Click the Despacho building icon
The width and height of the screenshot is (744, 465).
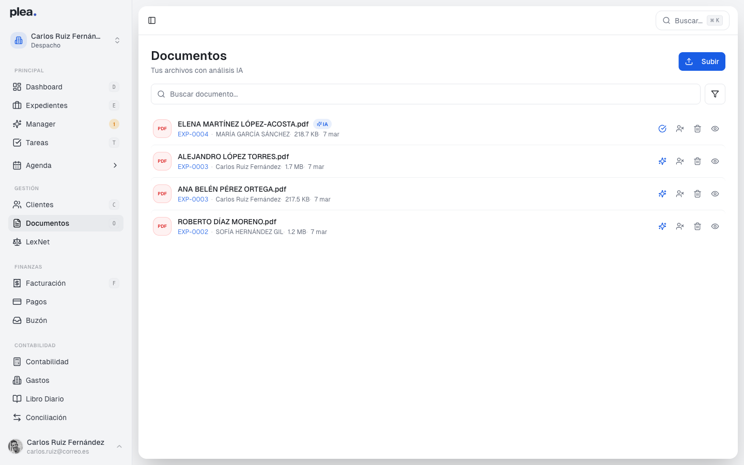point(19,40)
